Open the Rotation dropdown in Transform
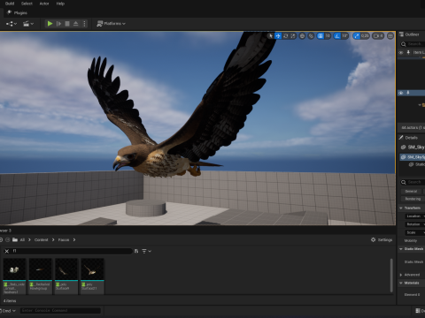The image size is (425, 318). [x=414, y=224]
